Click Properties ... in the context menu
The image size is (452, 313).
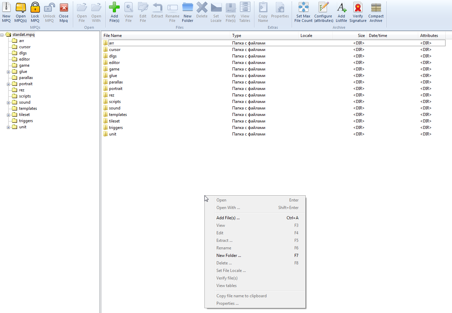(x=255, y=303)
